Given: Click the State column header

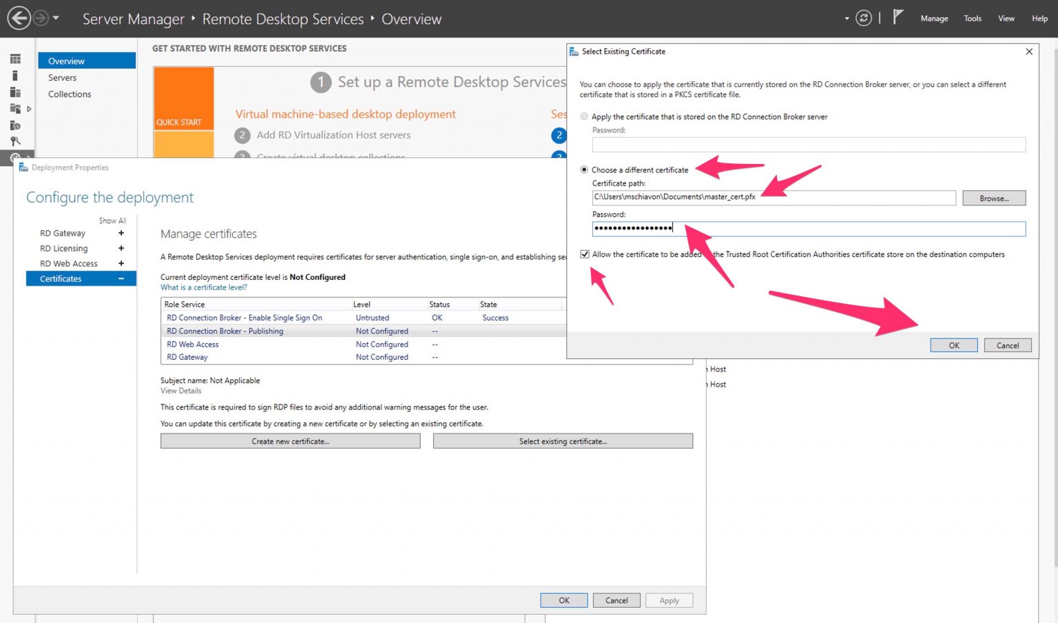Looking at the screenshot, I should 520,304.
